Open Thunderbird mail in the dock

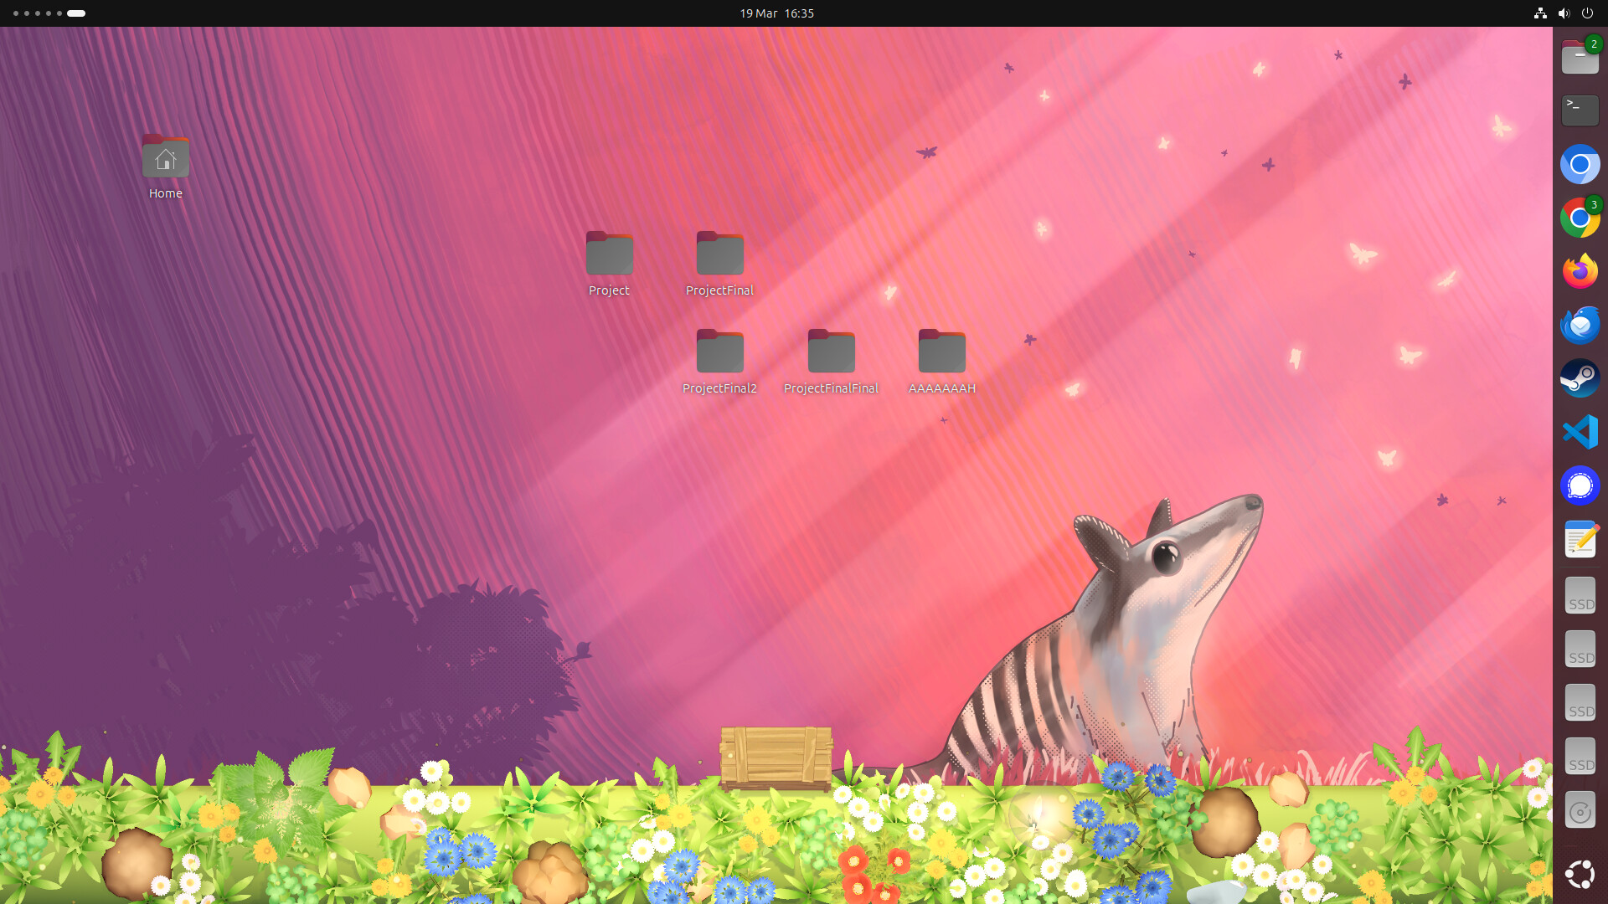click(1580, 325)
